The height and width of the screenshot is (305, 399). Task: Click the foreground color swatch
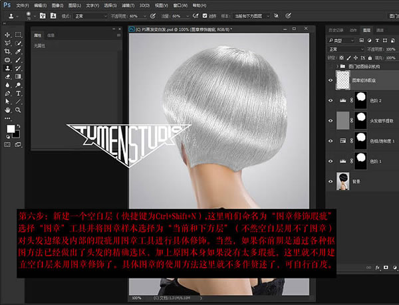tap(10, 128)
